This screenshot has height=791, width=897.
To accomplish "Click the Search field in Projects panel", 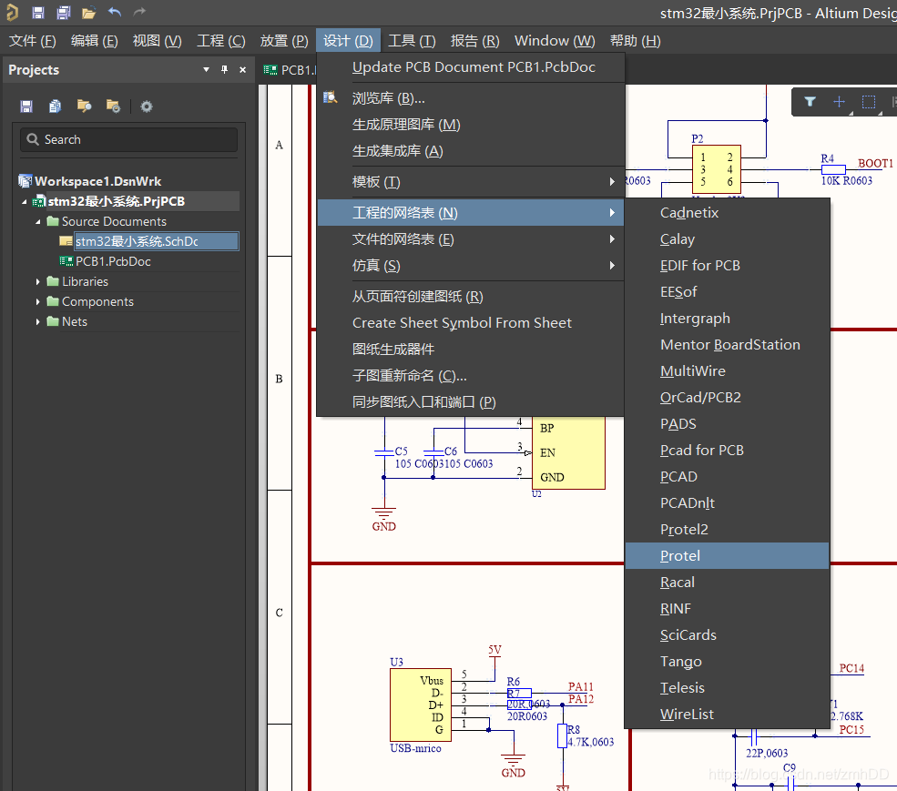I will tap(129, 139).
